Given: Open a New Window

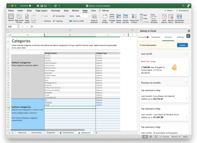Looking at the screenshot, I should 105,18.
